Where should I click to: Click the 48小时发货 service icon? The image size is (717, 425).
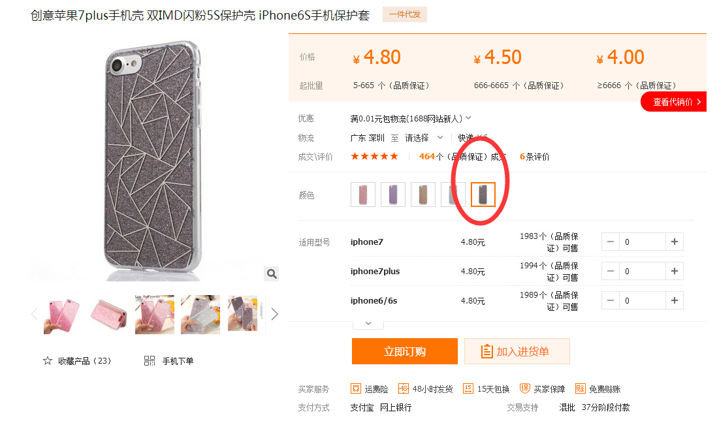(x=404, y=389)
